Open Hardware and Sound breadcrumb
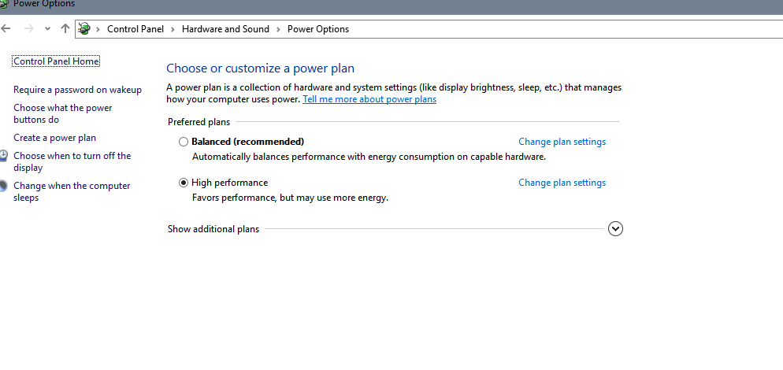783x370 pixels. pyautogui.click(x=225, y=29)
